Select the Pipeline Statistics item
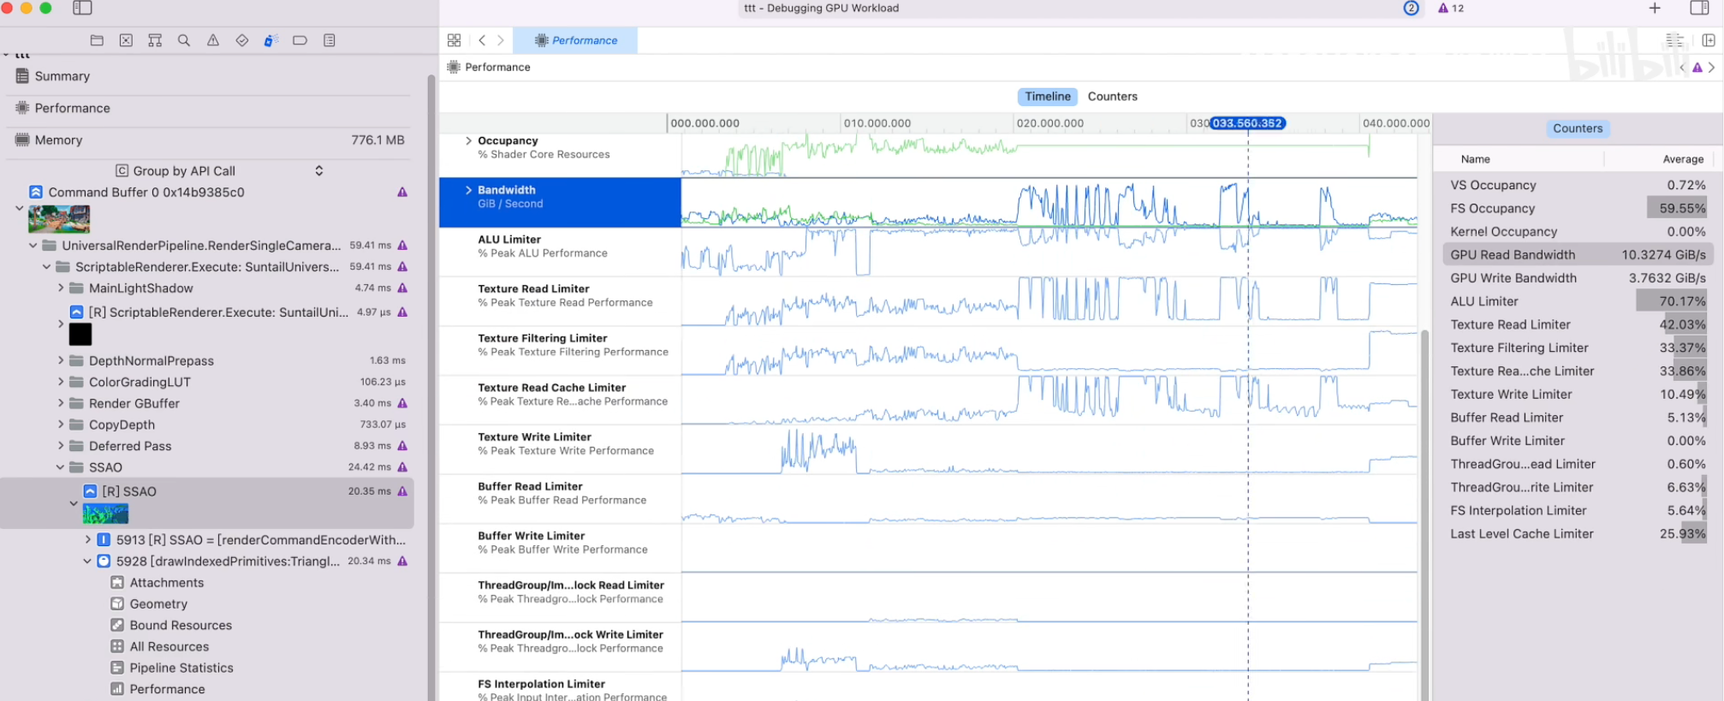1724x701 pixels. (x=181, y=668)
